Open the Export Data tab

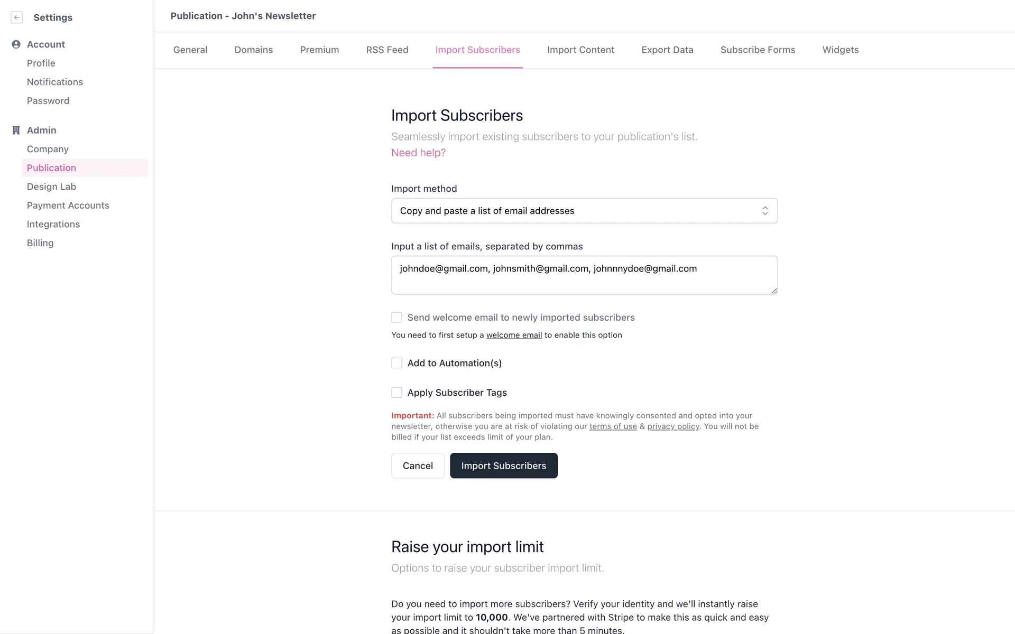667,50
